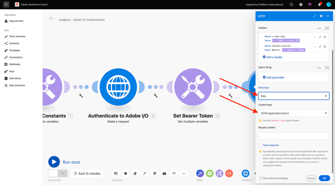Open the Flow control tool icon
This screenshot has width=335, height=185.
tap(200, 173)
